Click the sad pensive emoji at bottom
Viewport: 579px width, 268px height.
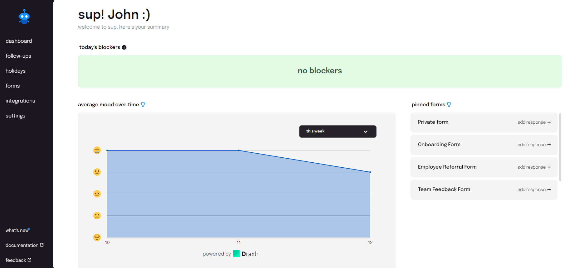click(97, 237)
